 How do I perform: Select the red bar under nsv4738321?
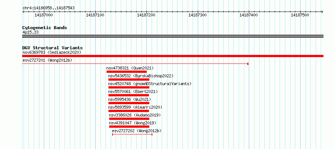coord(126,72)
